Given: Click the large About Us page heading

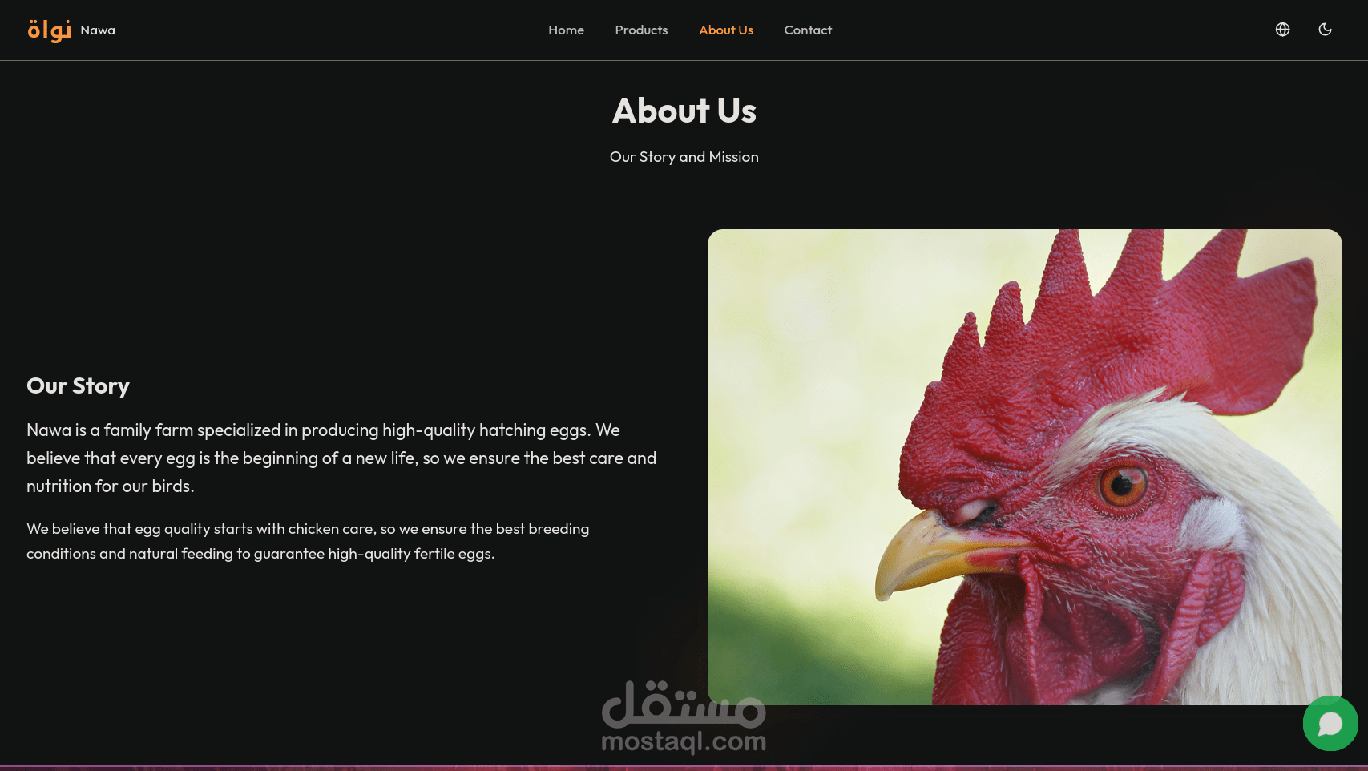Looking at the screenshot, I should click(x=684, y=111).
